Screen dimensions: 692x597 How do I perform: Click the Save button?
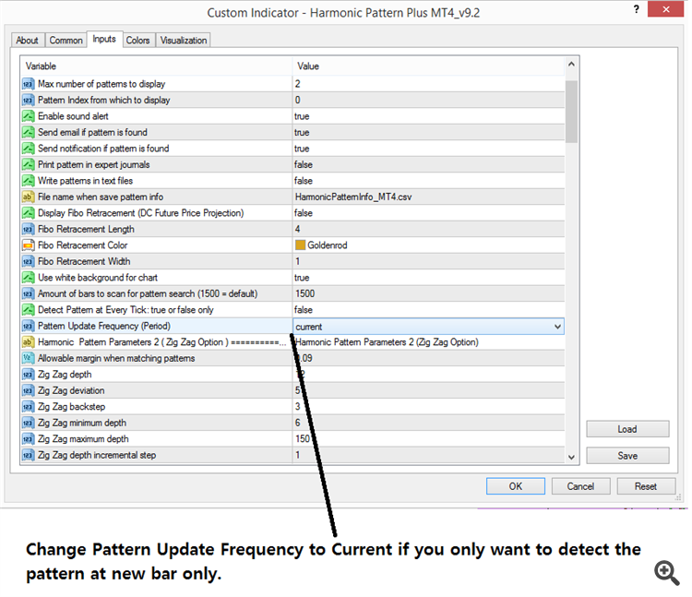(x=627, y=455)
